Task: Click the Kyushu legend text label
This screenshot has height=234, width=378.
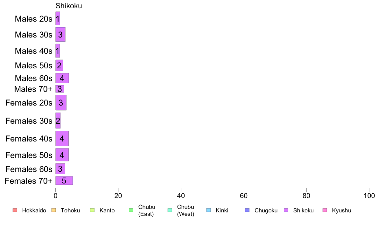Action: tap(341, 210)
